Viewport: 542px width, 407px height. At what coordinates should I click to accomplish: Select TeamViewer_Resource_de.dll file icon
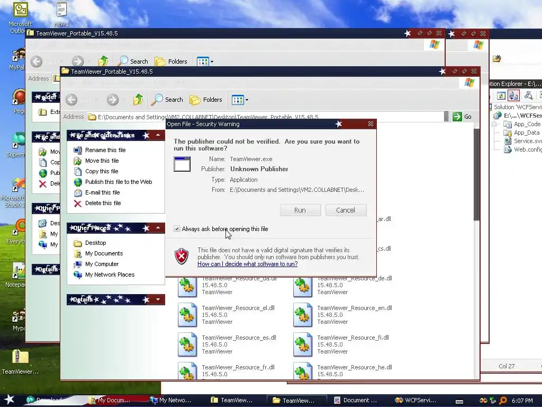click(x=302, y=287)
